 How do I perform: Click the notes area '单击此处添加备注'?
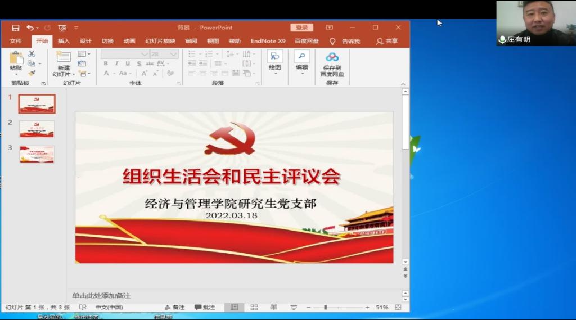coord(101,295)
